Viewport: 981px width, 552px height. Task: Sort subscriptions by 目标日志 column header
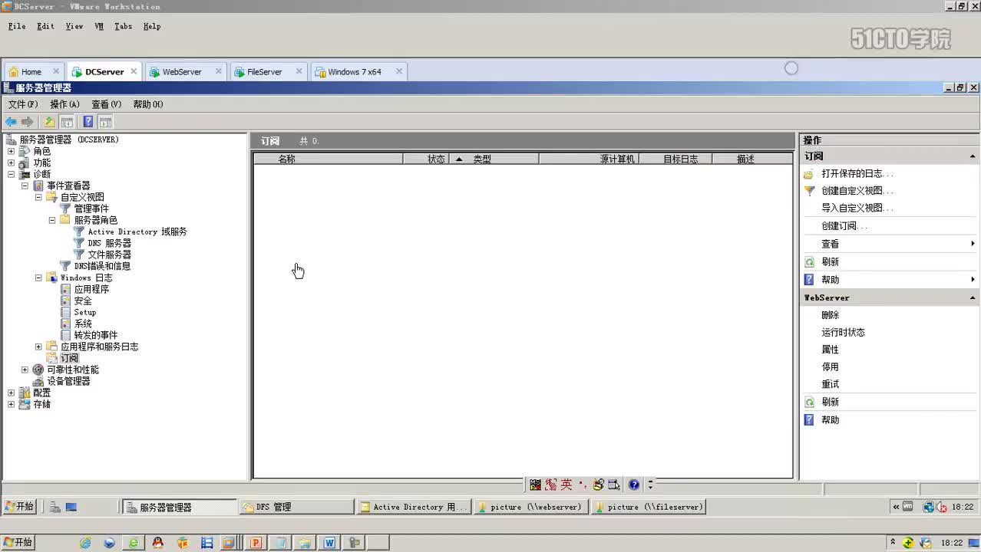tap(676, 159)
